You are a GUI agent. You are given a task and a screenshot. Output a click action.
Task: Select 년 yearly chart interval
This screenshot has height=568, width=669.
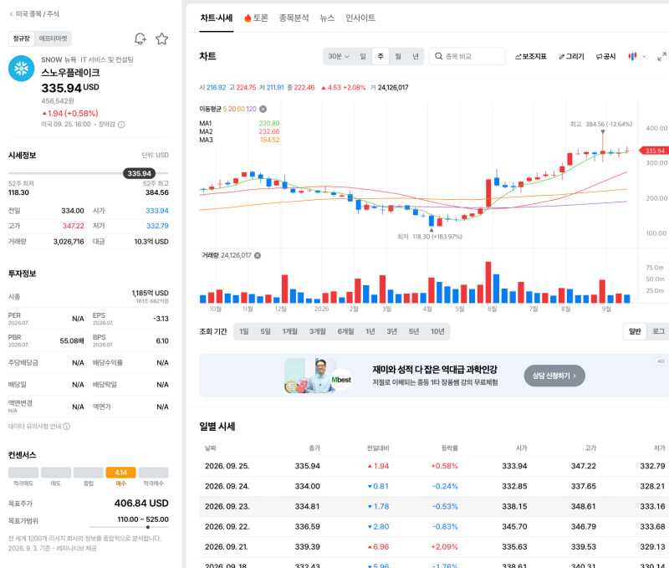(416, 56)
